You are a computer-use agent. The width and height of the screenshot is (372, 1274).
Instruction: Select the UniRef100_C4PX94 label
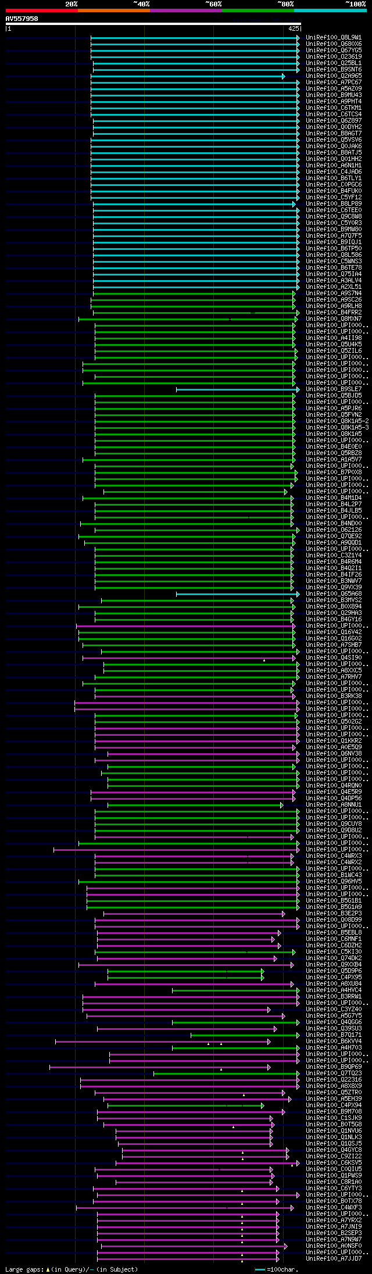pos(334,1105)
